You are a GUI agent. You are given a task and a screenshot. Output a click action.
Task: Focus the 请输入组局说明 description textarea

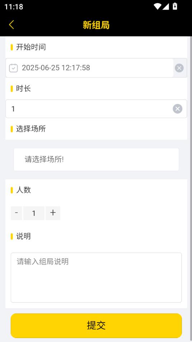coord(96,277)
